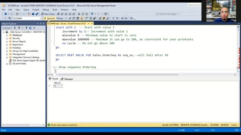The image size is (241, 135).
Task: Expand the Management node
Action: pos(7,54)
